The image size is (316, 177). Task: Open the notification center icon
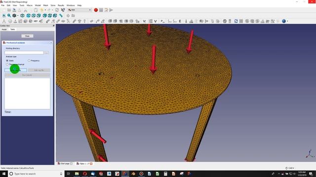pos(311,174)
